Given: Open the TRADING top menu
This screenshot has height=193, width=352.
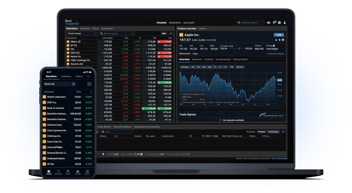Looking at the screenshot, I should tap(161, 23).
